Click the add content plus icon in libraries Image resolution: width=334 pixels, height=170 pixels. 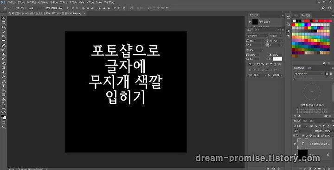pos(295,116)
